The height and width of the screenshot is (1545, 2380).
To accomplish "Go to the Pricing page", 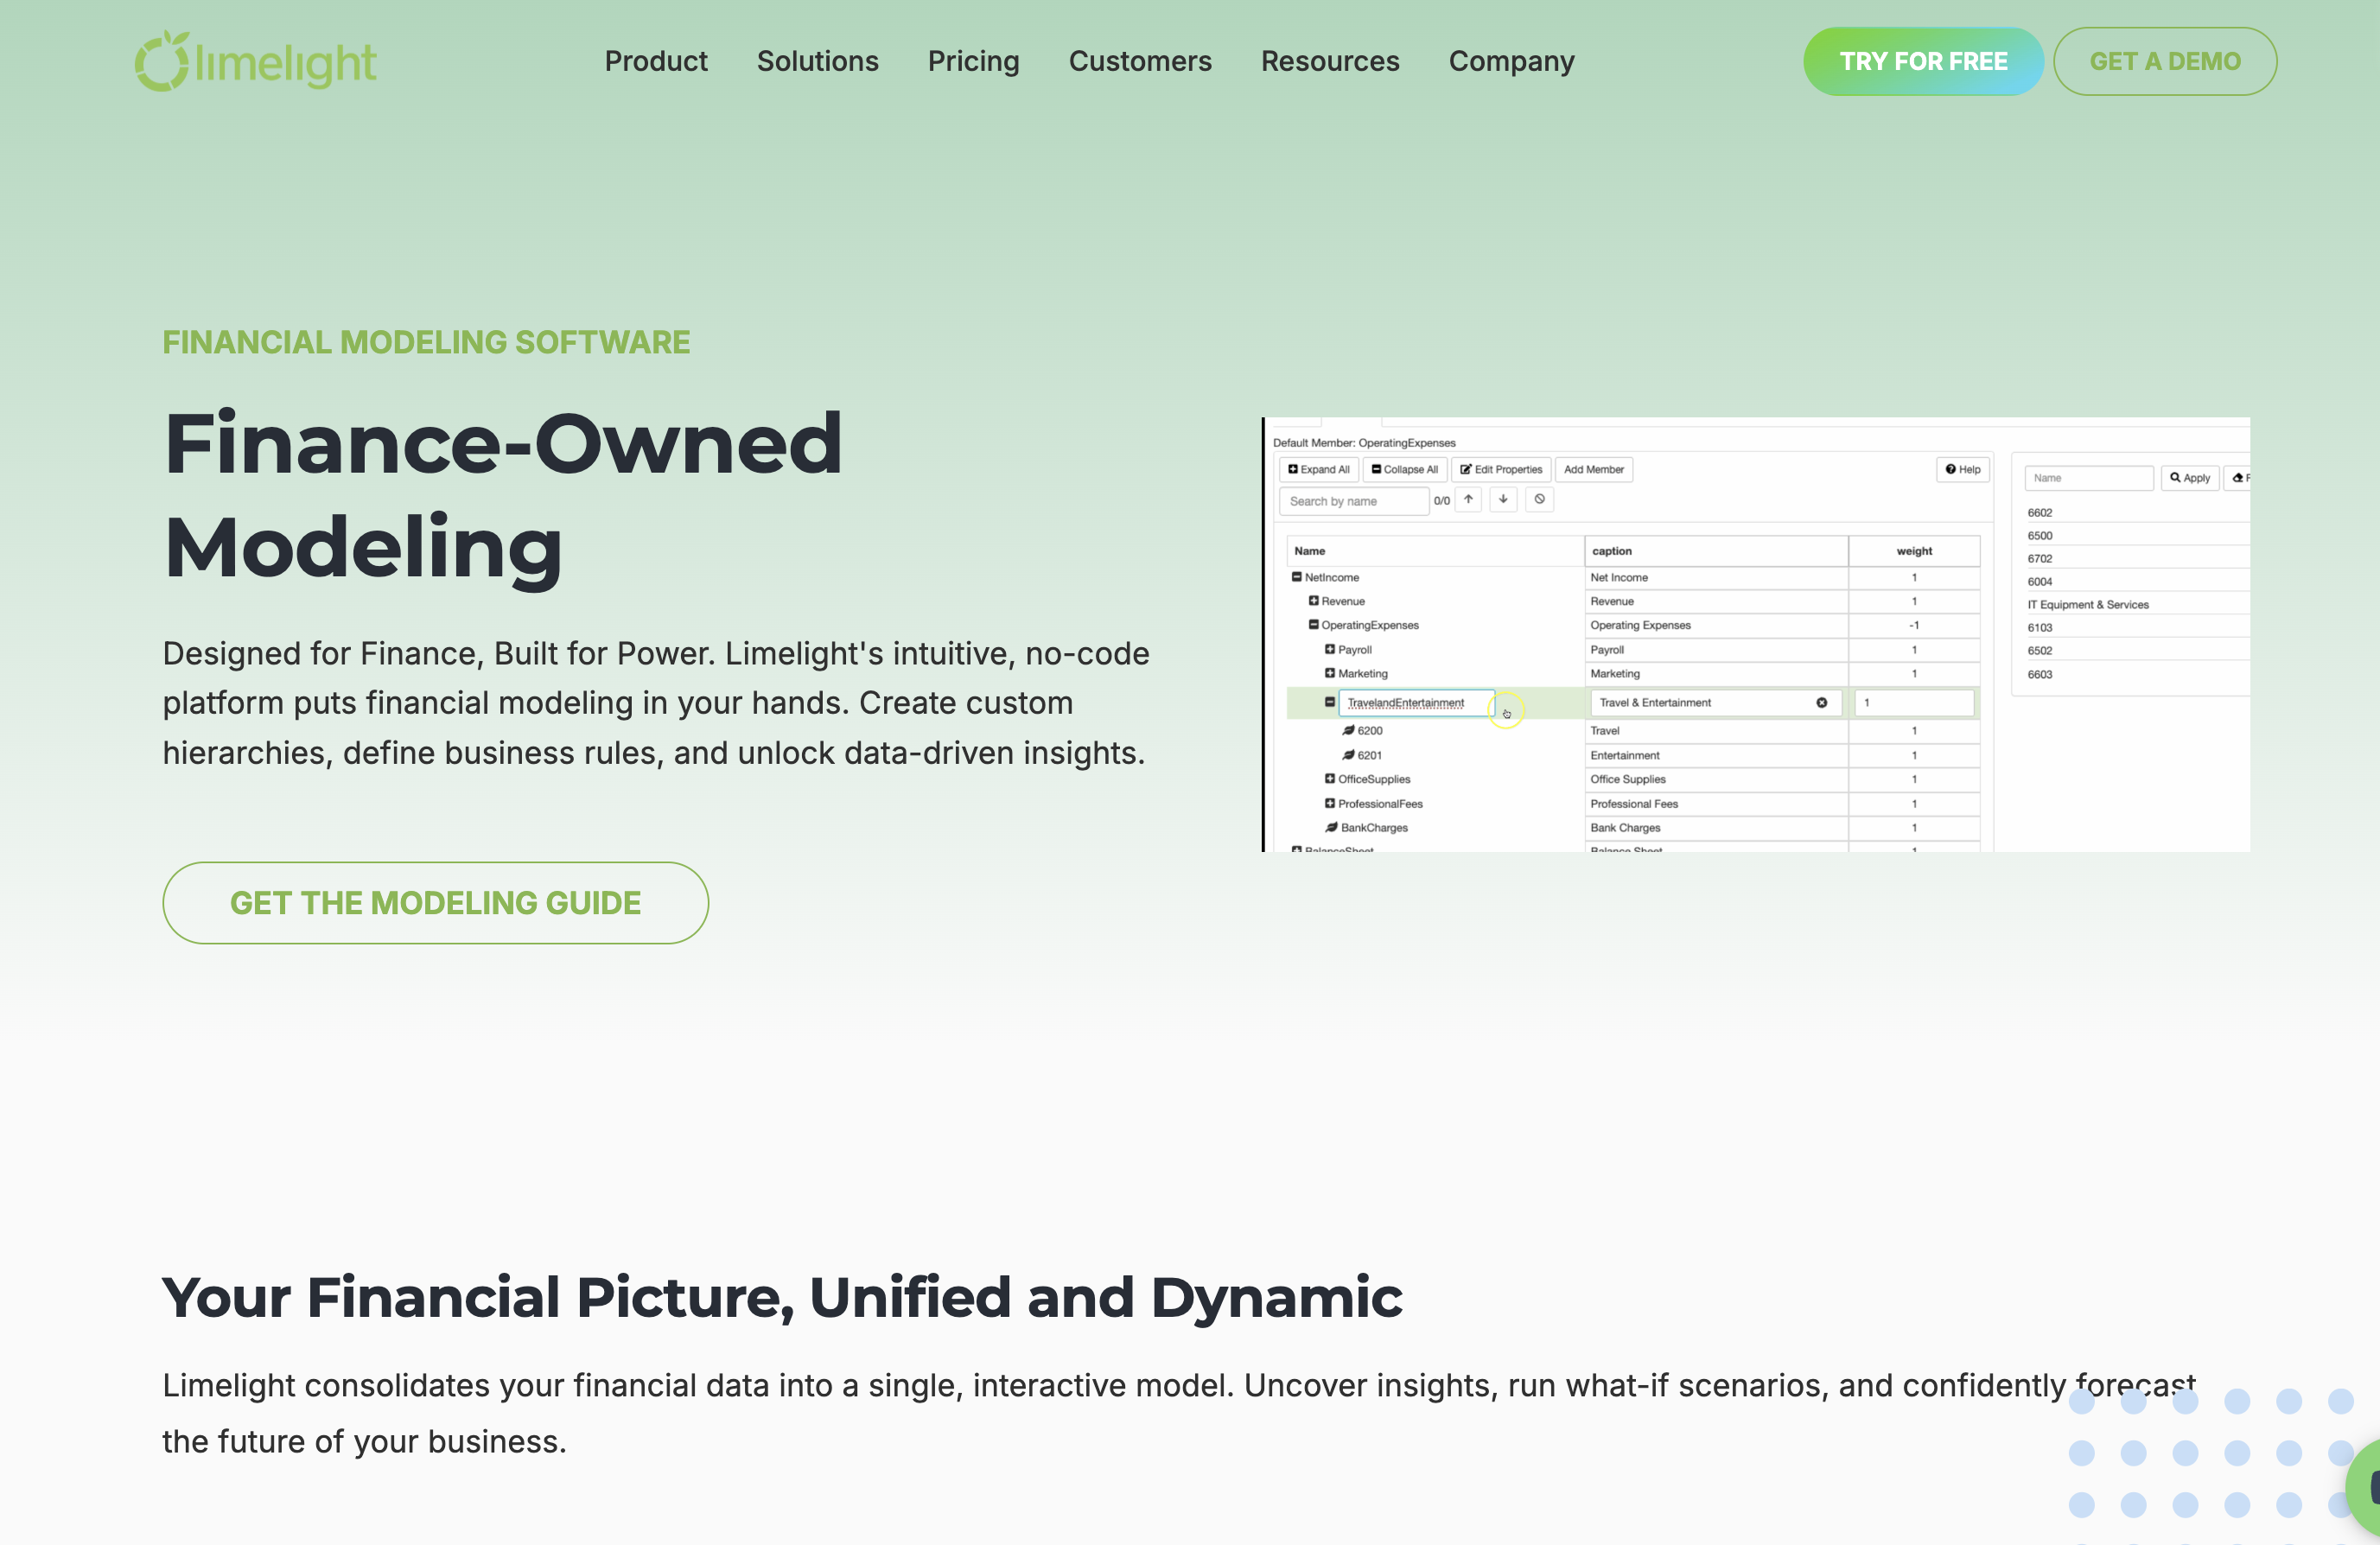I will [973, 61].
